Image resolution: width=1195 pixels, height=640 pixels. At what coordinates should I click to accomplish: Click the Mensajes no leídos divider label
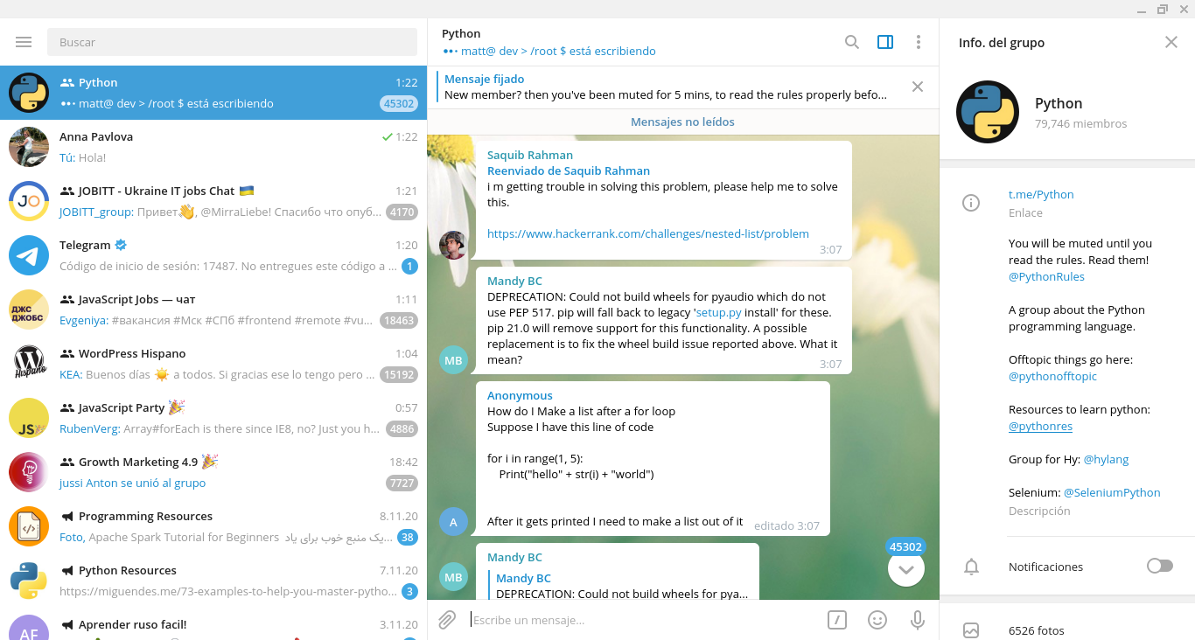coord(682,122)
